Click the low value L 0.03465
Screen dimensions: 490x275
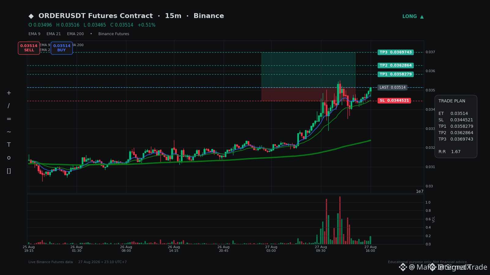point(95,25)
